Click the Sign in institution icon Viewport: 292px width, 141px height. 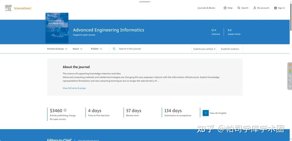(276, 8)
